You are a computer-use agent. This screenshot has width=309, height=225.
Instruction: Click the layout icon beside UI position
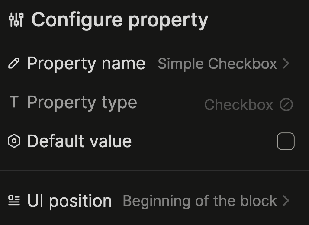(x=14, y=200)
